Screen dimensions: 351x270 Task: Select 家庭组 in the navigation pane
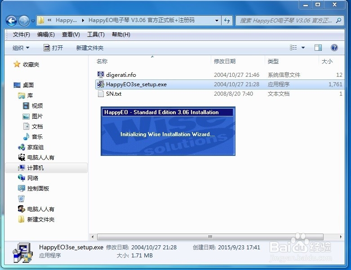tap(36, 147)
